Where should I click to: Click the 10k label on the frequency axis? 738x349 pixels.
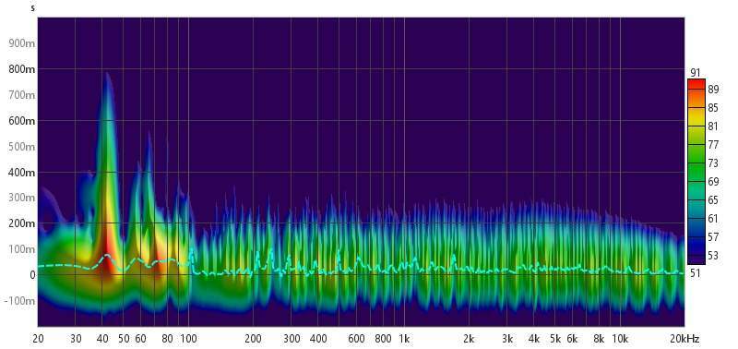[620, 339]
